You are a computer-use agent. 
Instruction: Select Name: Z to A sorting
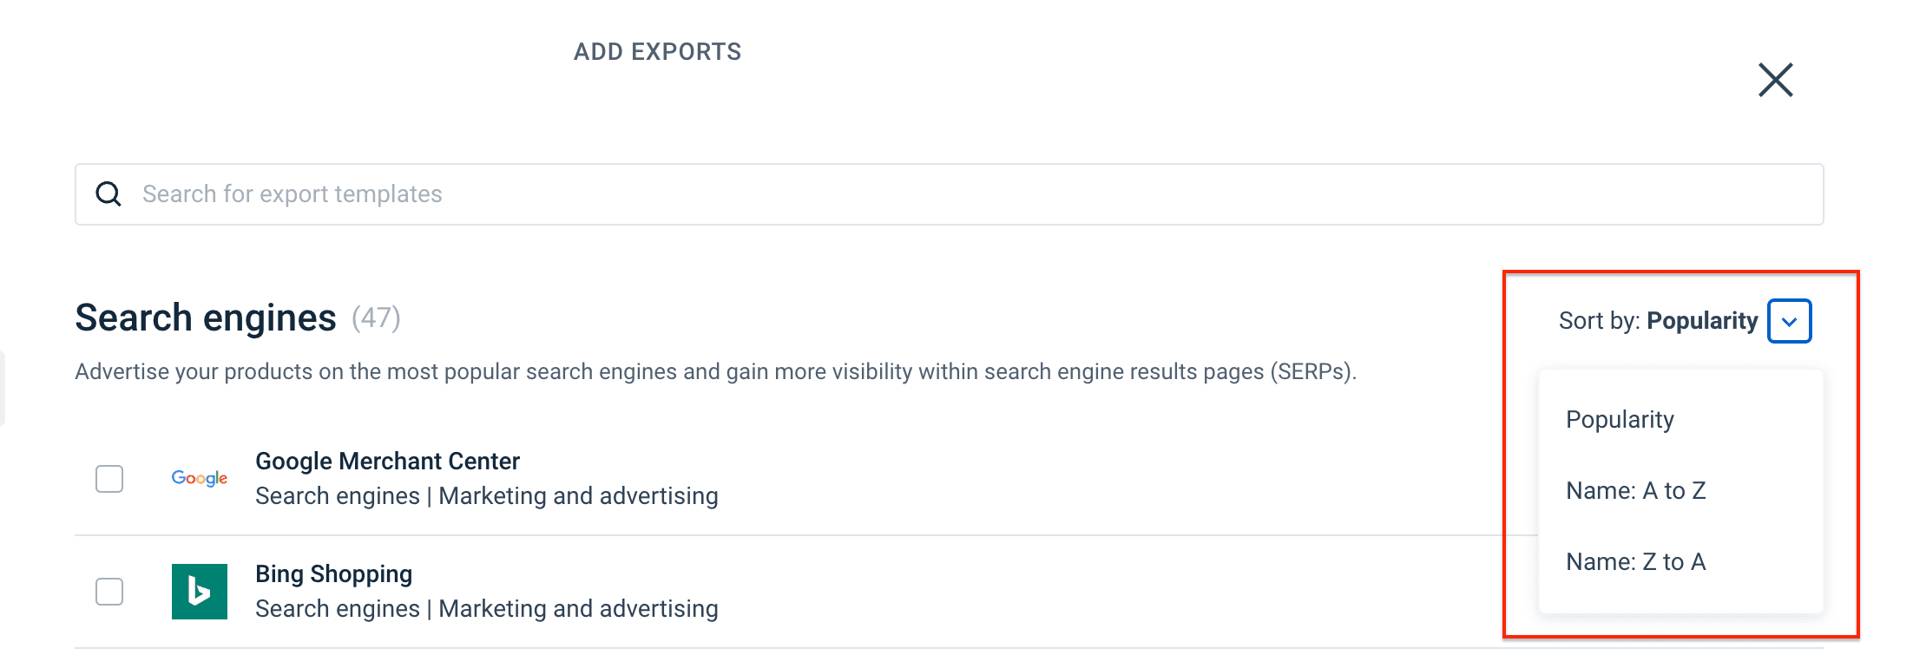tap(1635, 562)
